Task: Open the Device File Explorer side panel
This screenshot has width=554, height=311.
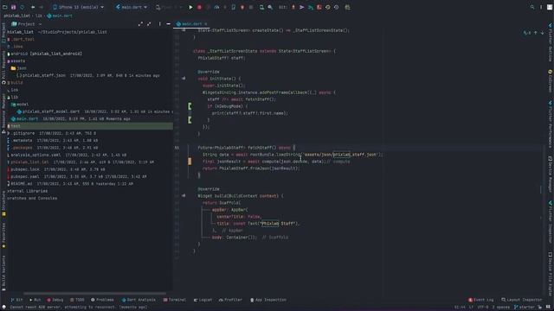Action: [551, 274]
